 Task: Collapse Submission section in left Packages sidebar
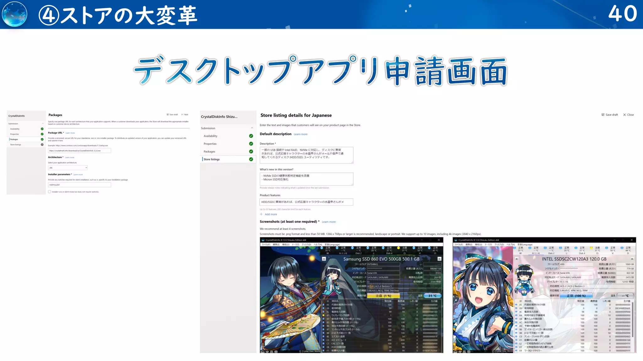[x=43, y=123]
